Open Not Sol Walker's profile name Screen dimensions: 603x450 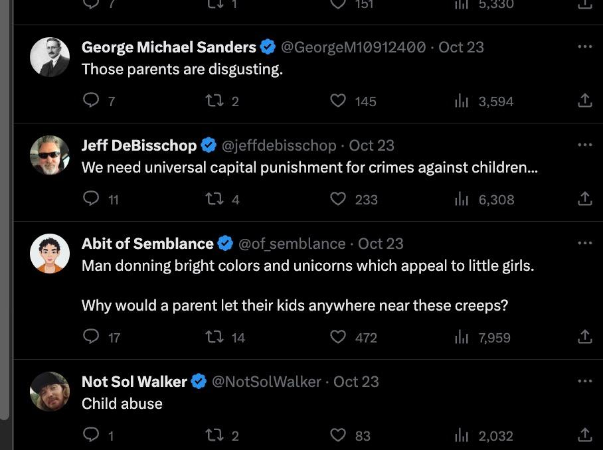click(x=134, y=382)
